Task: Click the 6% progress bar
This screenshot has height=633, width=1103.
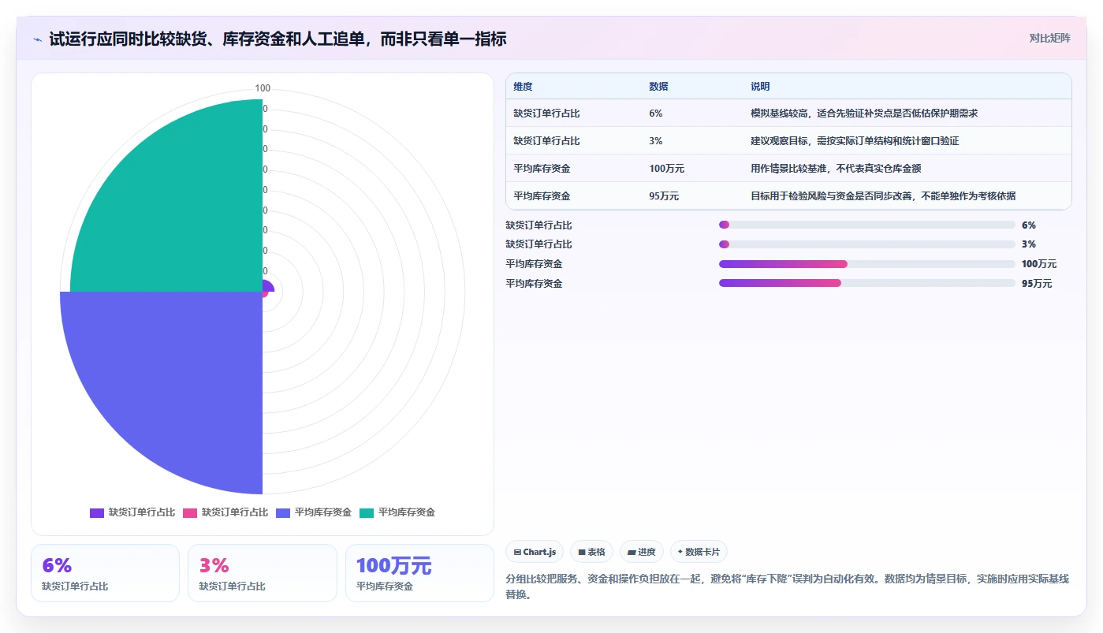Action: coord(867,225)
